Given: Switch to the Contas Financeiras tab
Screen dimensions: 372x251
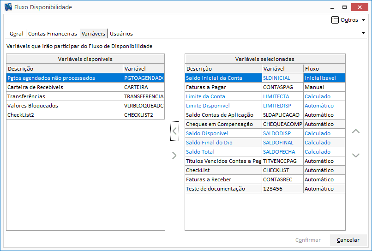Looking at the screenshot, I should [53, 34].
